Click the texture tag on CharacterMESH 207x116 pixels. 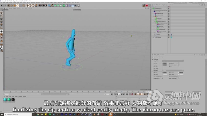[x=171, y=37]
